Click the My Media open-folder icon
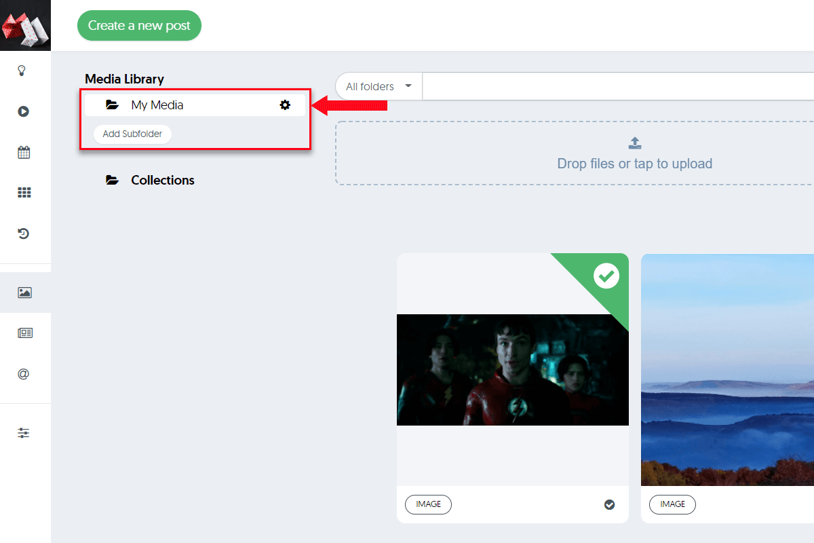 [x=113, y=105]
